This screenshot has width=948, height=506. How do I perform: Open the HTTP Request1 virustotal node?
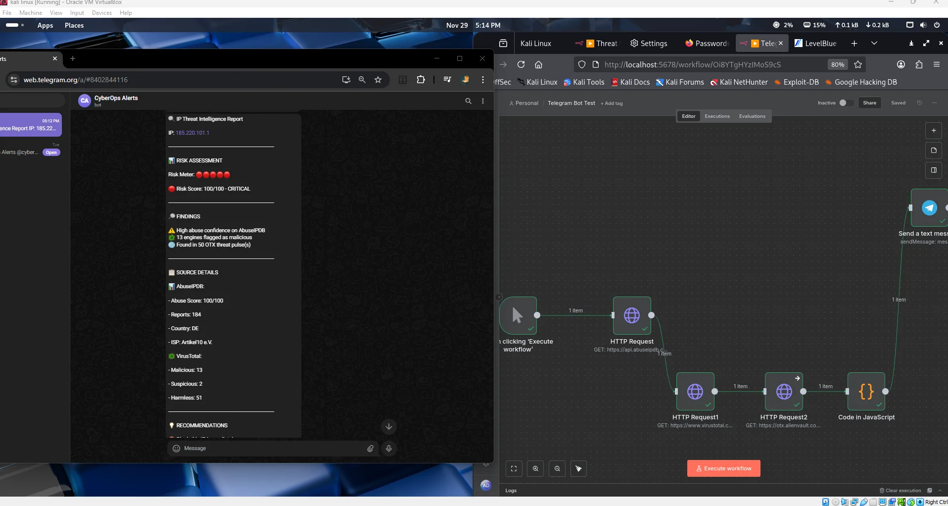point(695,392)
